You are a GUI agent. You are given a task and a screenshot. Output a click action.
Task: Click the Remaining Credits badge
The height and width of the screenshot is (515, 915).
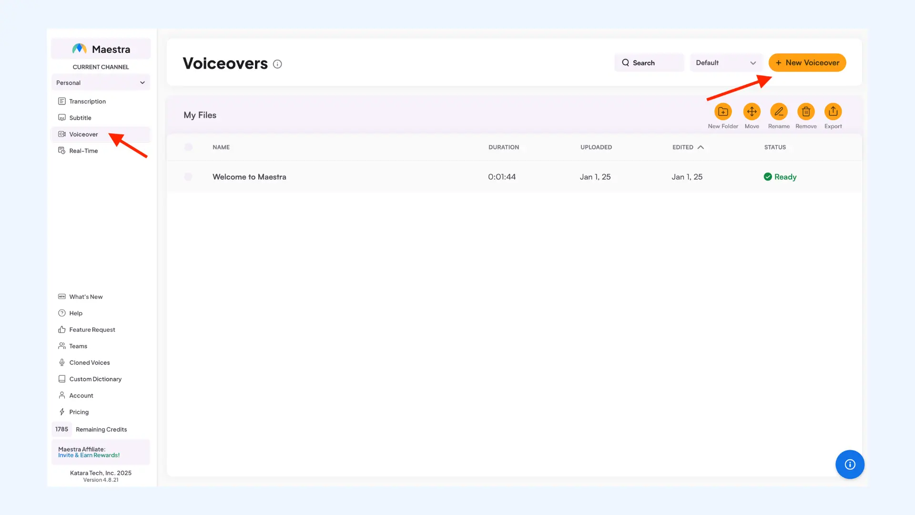(61, 429)
